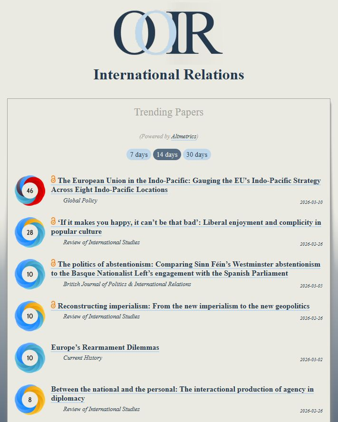Click the OOIR logo at top
This screenshot has height=422, width=338.
click(168, 33)
